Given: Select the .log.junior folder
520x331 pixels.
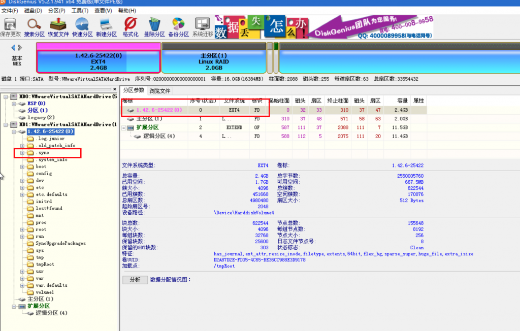Looking at the screenshot, I should (50, 139).
